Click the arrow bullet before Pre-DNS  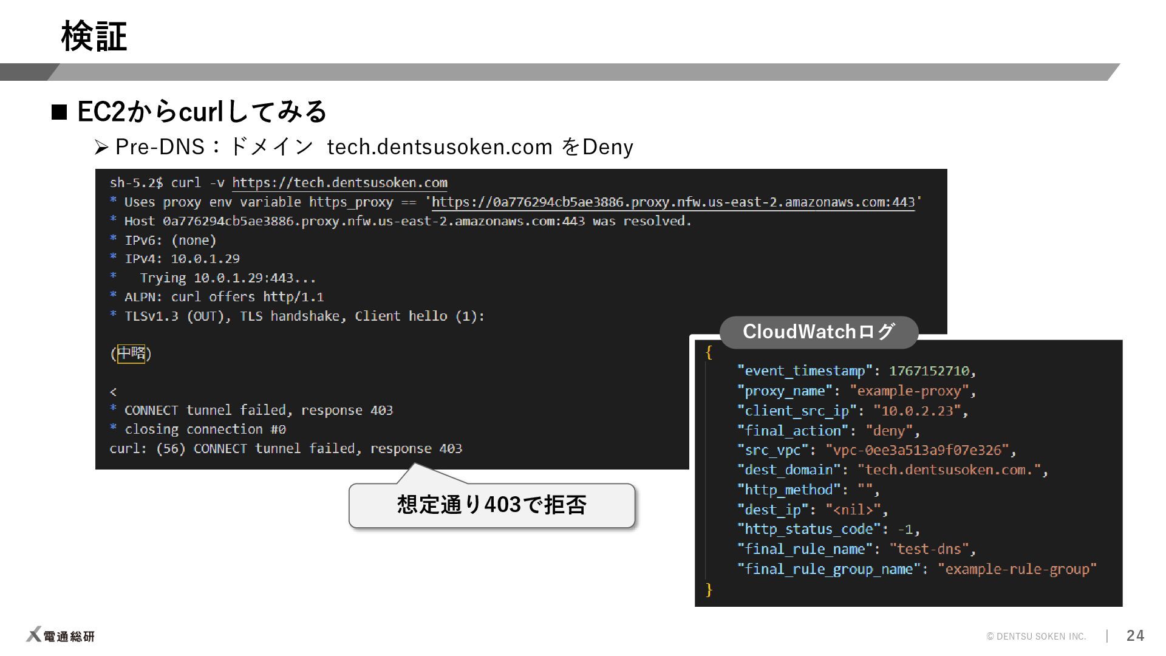coord(101,147)
